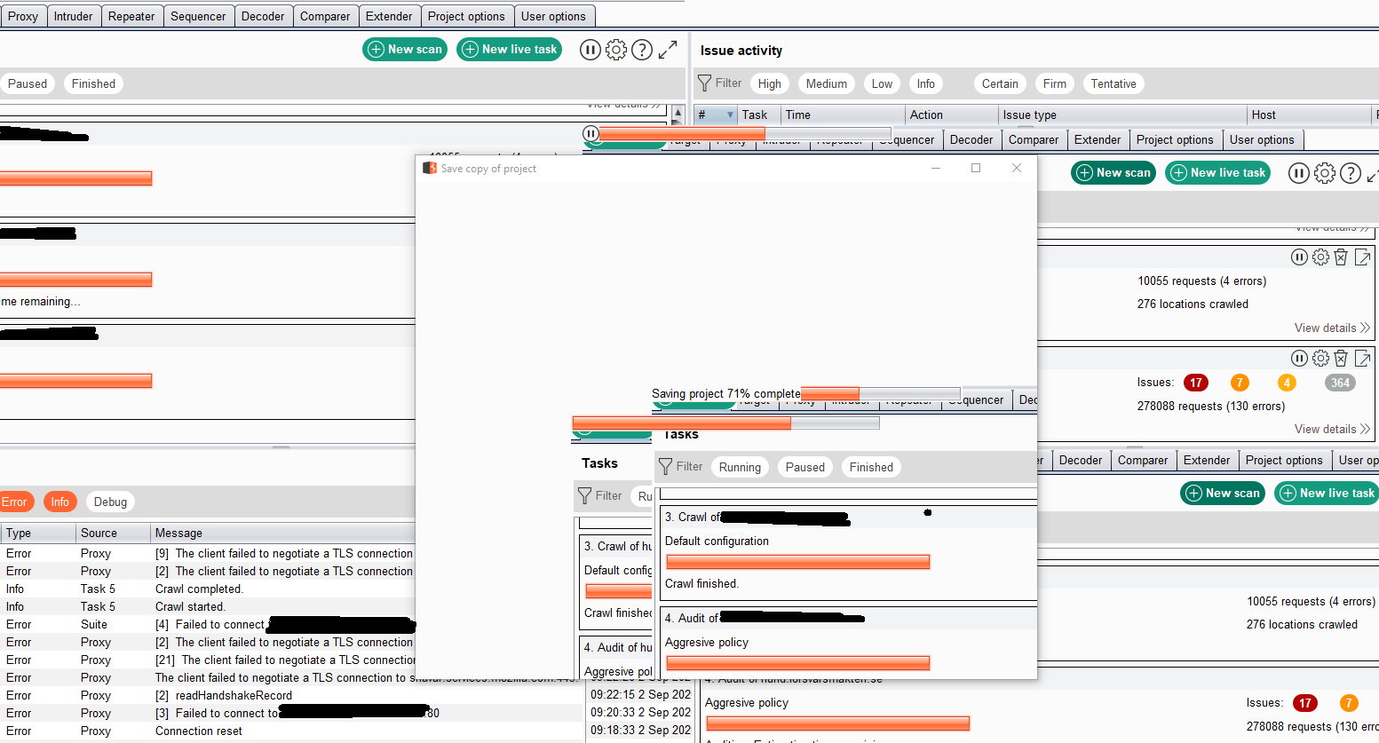1379x743 pixels.
Task: Trash icon in the 278088 requests task card
Action: (x=1342, y=359)
